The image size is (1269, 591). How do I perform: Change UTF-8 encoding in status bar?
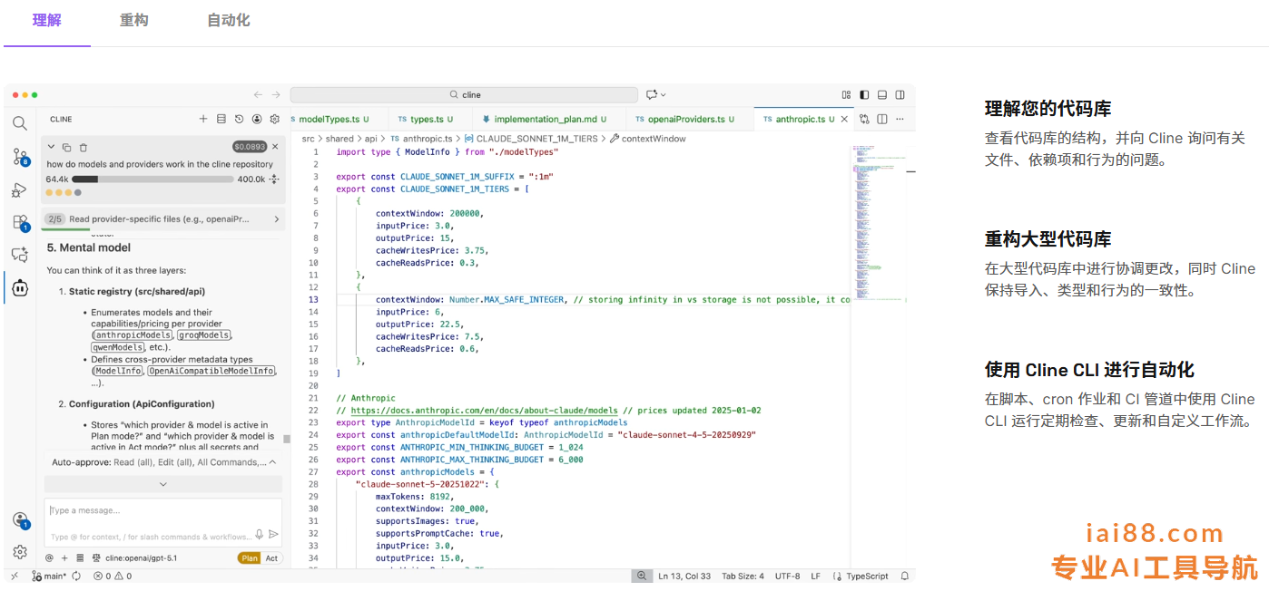click(787, 576)
